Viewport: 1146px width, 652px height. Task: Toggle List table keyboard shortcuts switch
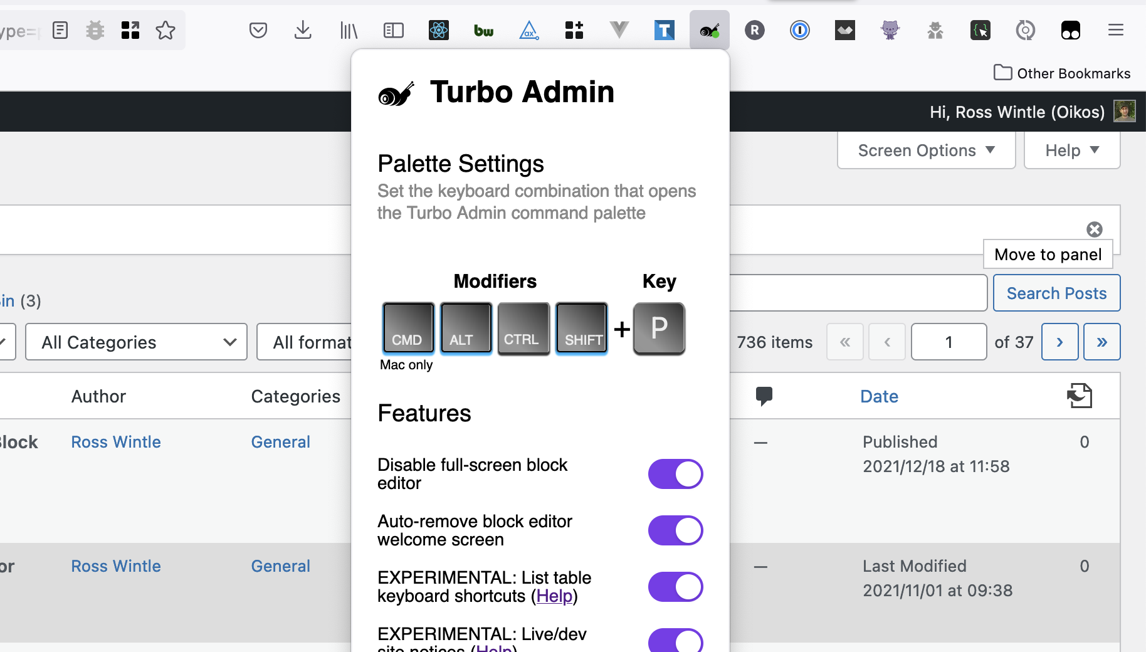point(675,587)
